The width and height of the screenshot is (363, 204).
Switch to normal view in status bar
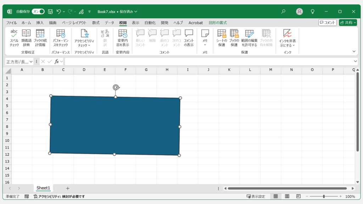pos(275,196)
